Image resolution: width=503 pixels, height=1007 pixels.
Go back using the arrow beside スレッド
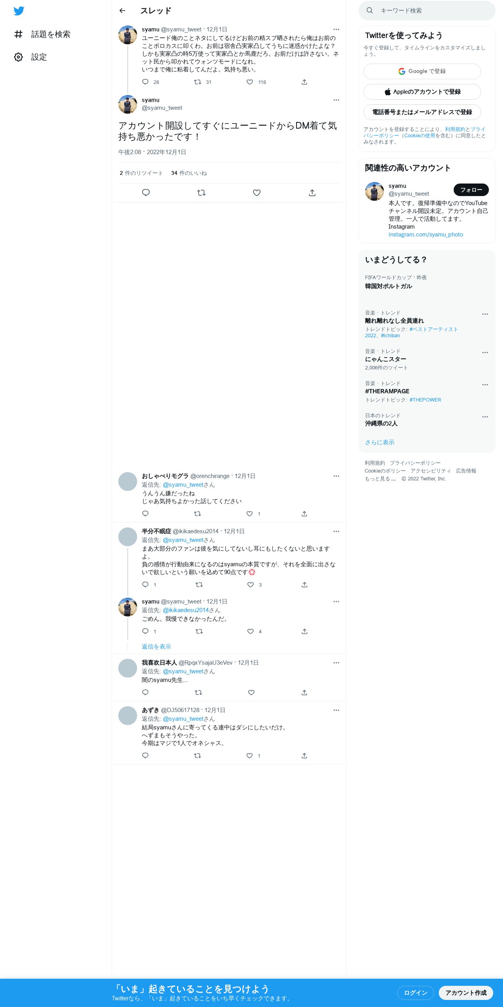122,11
